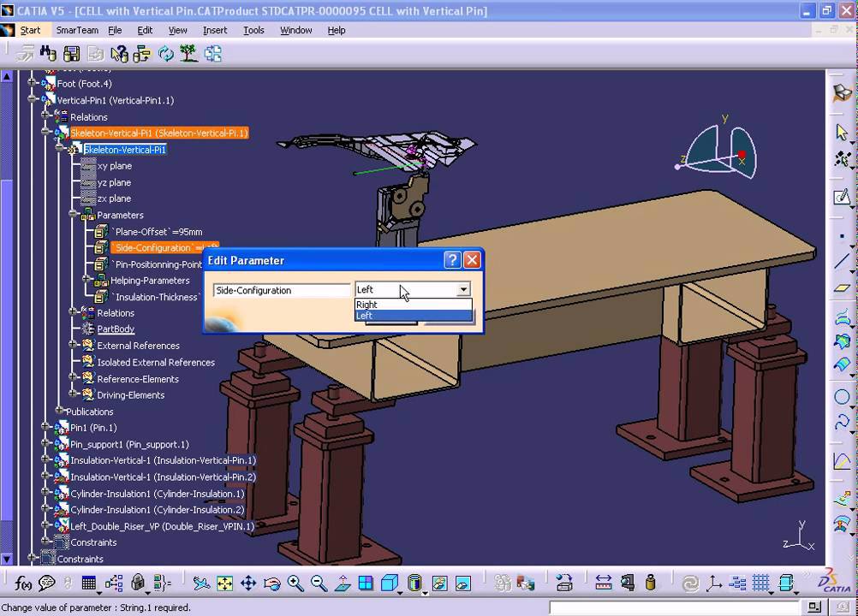Viewport: 858px width, 616px height.
Task: Click the Line tool in right toolbar
Action: tap(842, 262)
